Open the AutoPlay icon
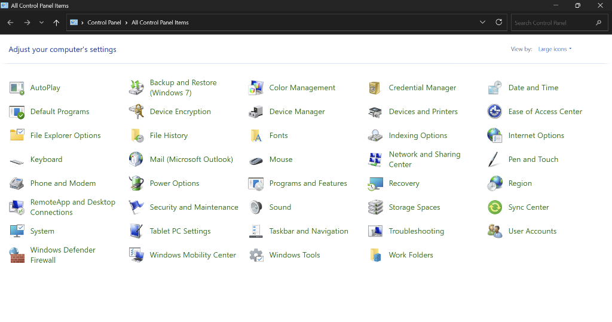The image size is (612, 322). (17, 88)
